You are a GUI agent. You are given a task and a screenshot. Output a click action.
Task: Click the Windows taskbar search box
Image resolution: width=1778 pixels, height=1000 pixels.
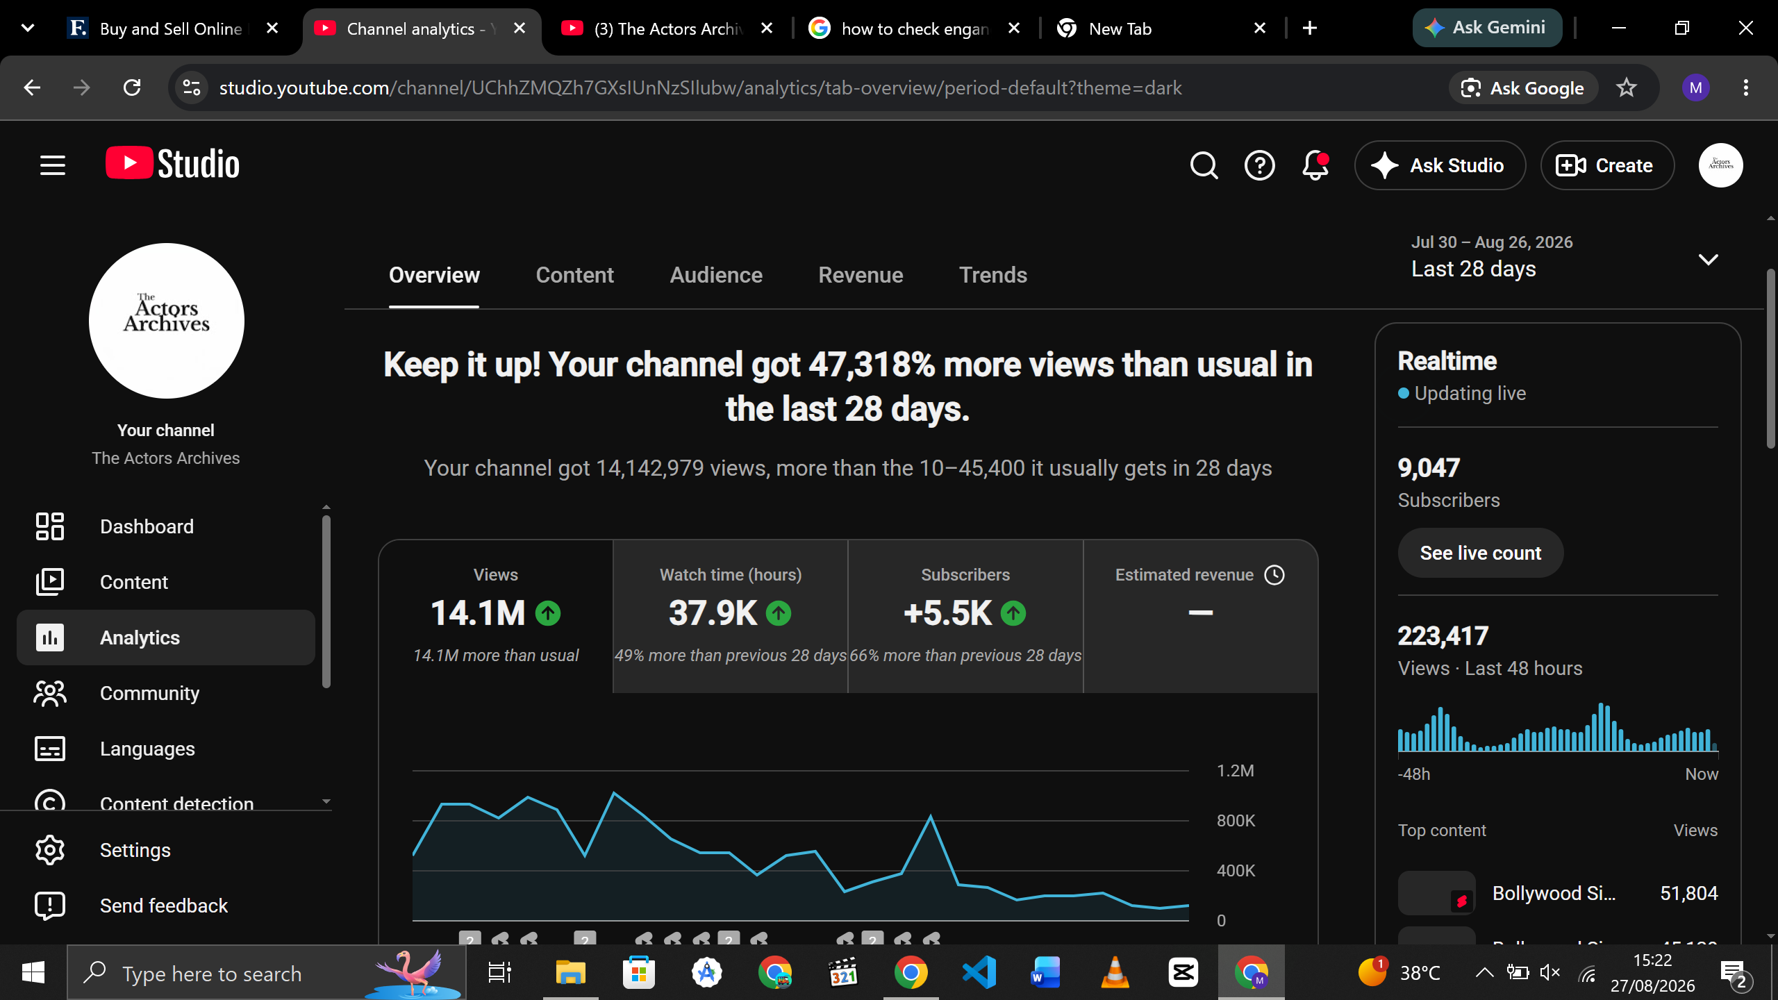[x=267, y=972]
